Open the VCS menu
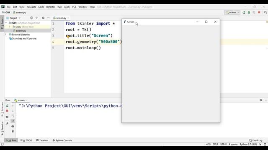The image size is (268, 150). tap(74, 7)
